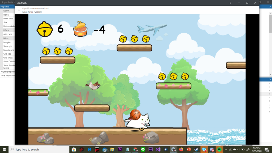The image size is (272, 153).
Task: Click the airplane in the sky
Action: tap(152, 28)
